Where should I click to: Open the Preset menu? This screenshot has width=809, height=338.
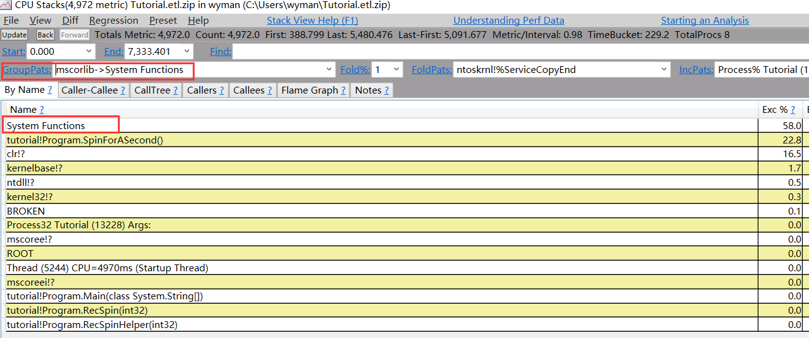(x=163, y=21)
